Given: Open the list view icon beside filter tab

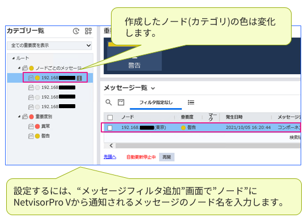Looking at the screenshot, I should point(191,102).
